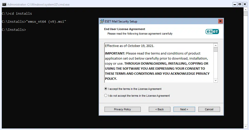Click the license text scrollbar down arrow
Image resolution: width=249 pixels, height=130 pixels.
(216, 80)
